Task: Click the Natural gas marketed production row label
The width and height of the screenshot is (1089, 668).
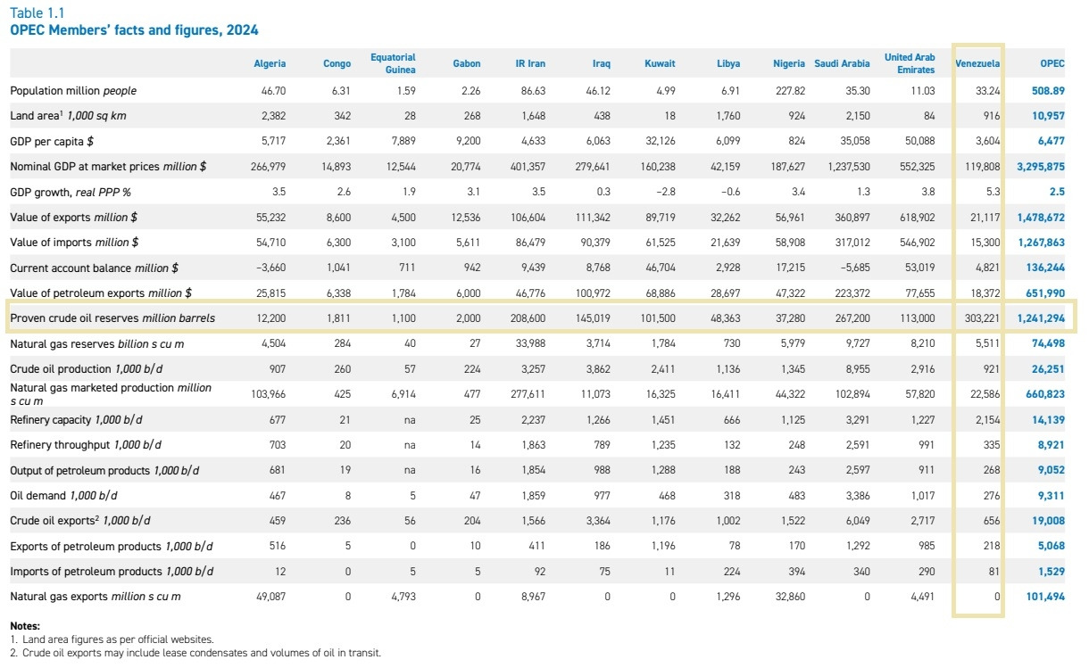Action: pyautogui.click(x=111, y=394)
